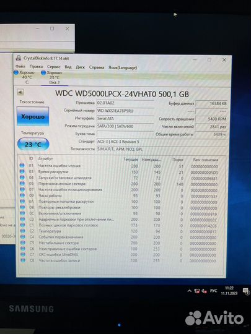
Task: Click status icon for attribute 03
Action: pos(22,171)
